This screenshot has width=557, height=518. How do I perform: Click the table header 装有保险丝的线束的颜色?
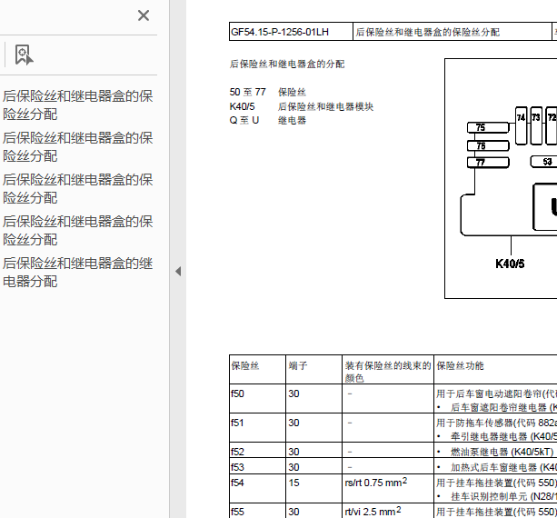tap(388, 372)
